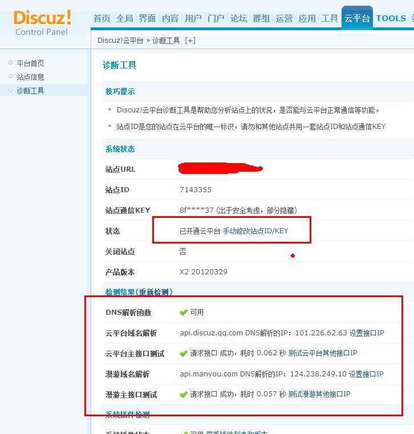Click the site ID value 7143355

[196, 190]
